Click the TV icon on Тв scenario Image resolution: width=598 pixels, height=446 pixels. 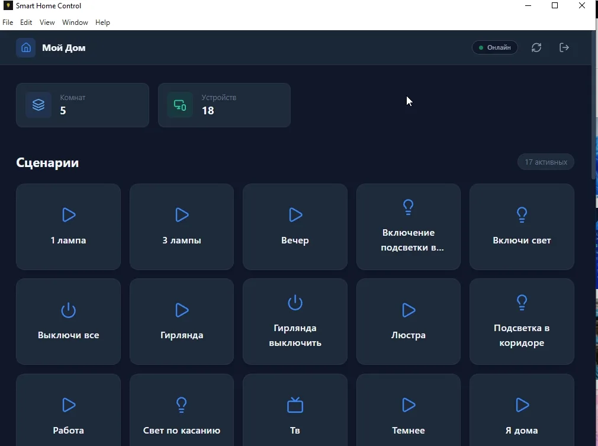tap(295, 405)
